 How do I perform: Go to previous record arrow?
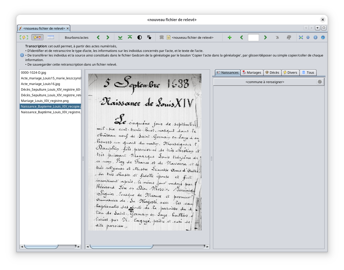(x=242, y=37)
